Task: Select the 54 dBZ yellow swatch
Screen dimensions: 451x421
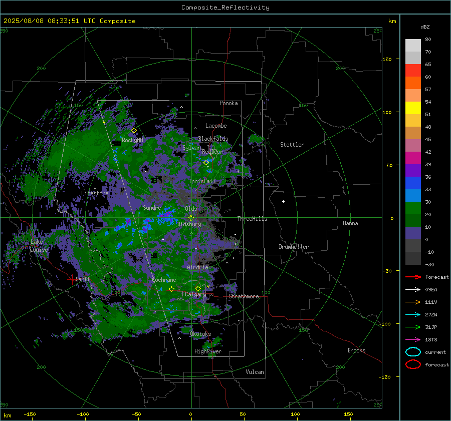Action: [x=413, y=108]
